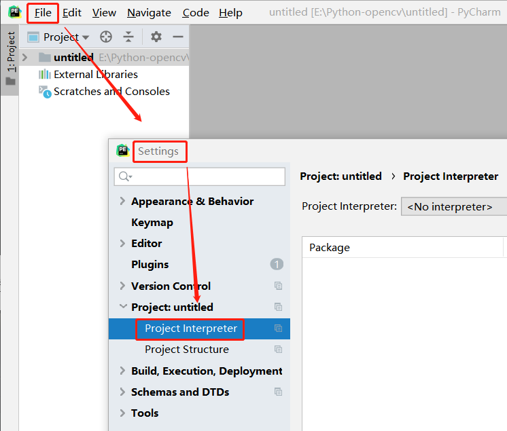The width and height of the screenshot is (507, 431).
Task: Hide the Project panel with minus icon
Action: click(x=178, y=37)
